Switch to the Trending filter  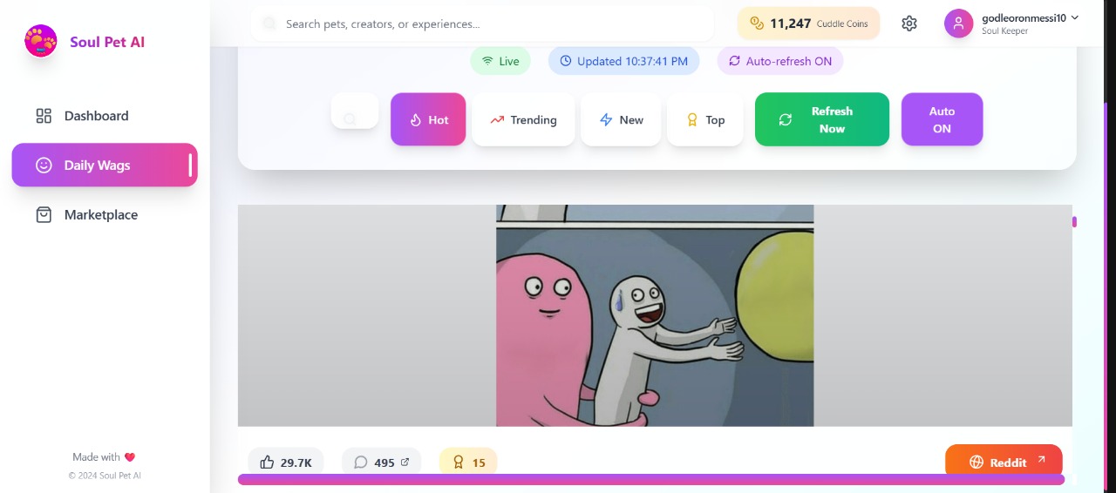523,119
